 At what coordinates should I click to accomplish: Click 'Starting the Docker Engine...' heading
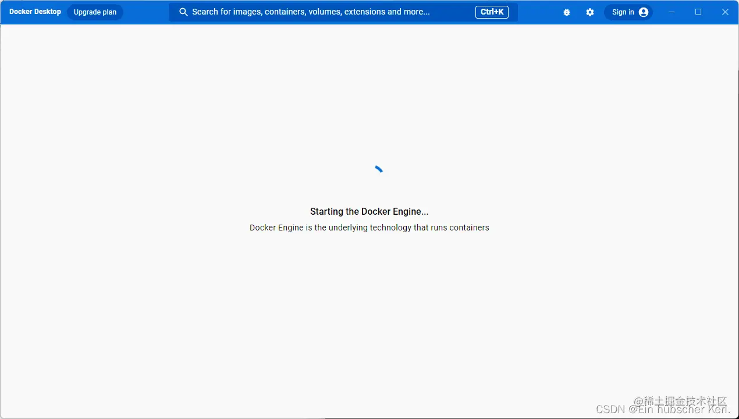[x=370, y=212]
